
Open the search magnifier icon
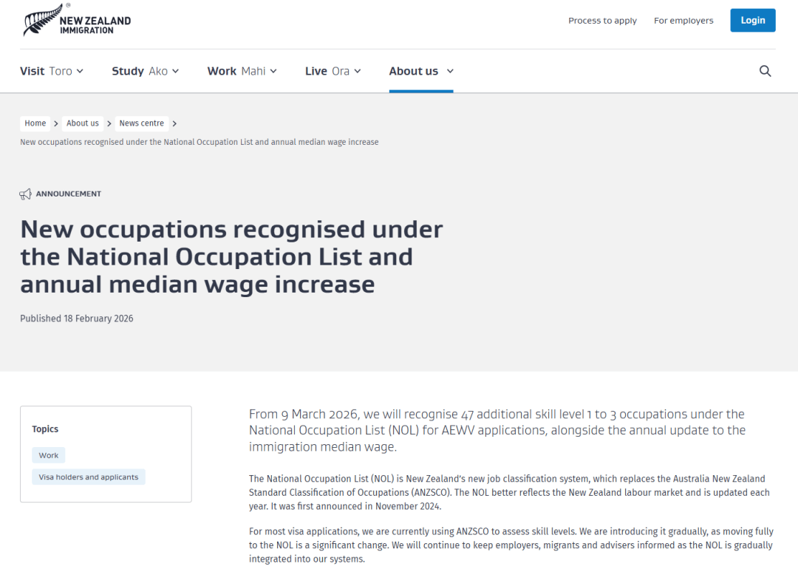tap(765, 71)
